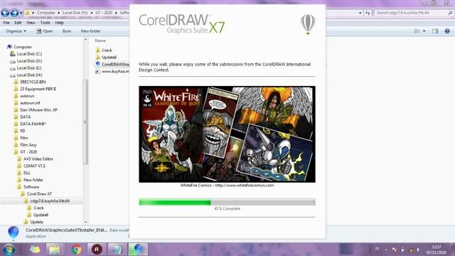Screen dimensions: 455x256
Task: Toggle the preview pane icon
Action: pos(435,31)
